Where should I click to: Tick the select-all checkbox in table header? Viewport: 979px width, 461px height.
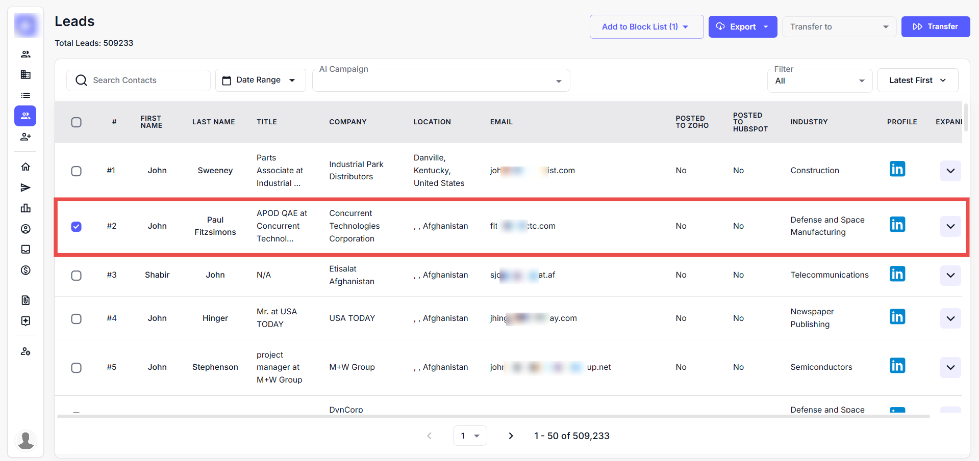(x=77, y=122)
